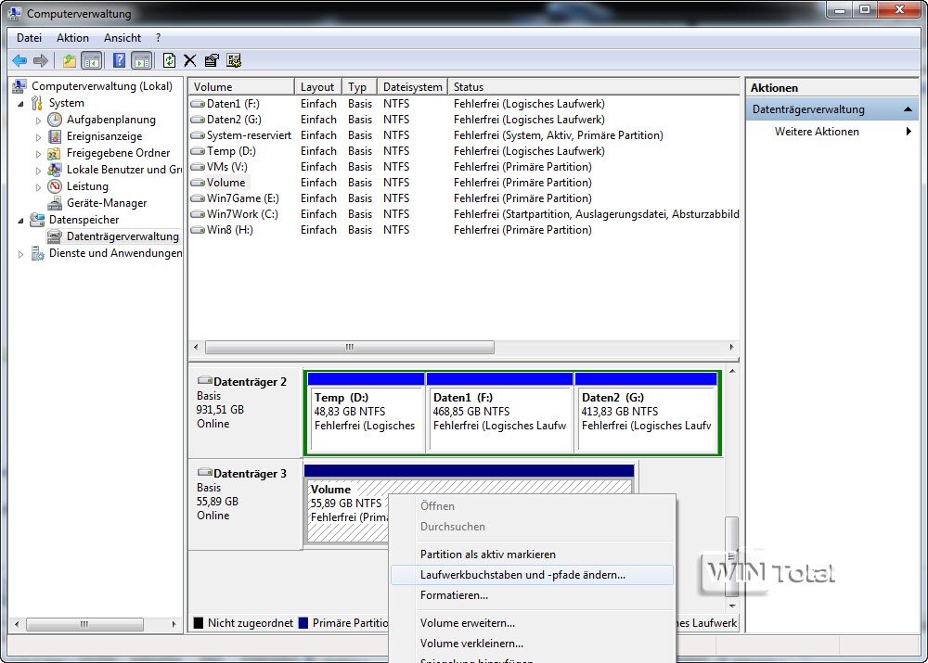Click the black Nicht zugeordnet legend swatch
The height and width of the screenshot is (663, 928).
(x=198, y=623)
